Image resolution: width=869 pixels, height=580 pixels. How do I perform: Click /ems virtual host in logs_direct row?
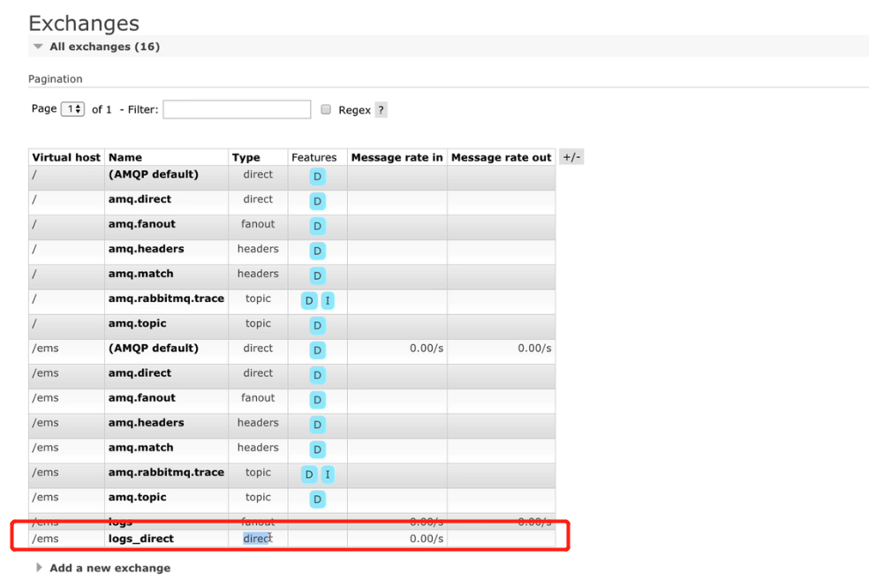(x=45, y=539)
